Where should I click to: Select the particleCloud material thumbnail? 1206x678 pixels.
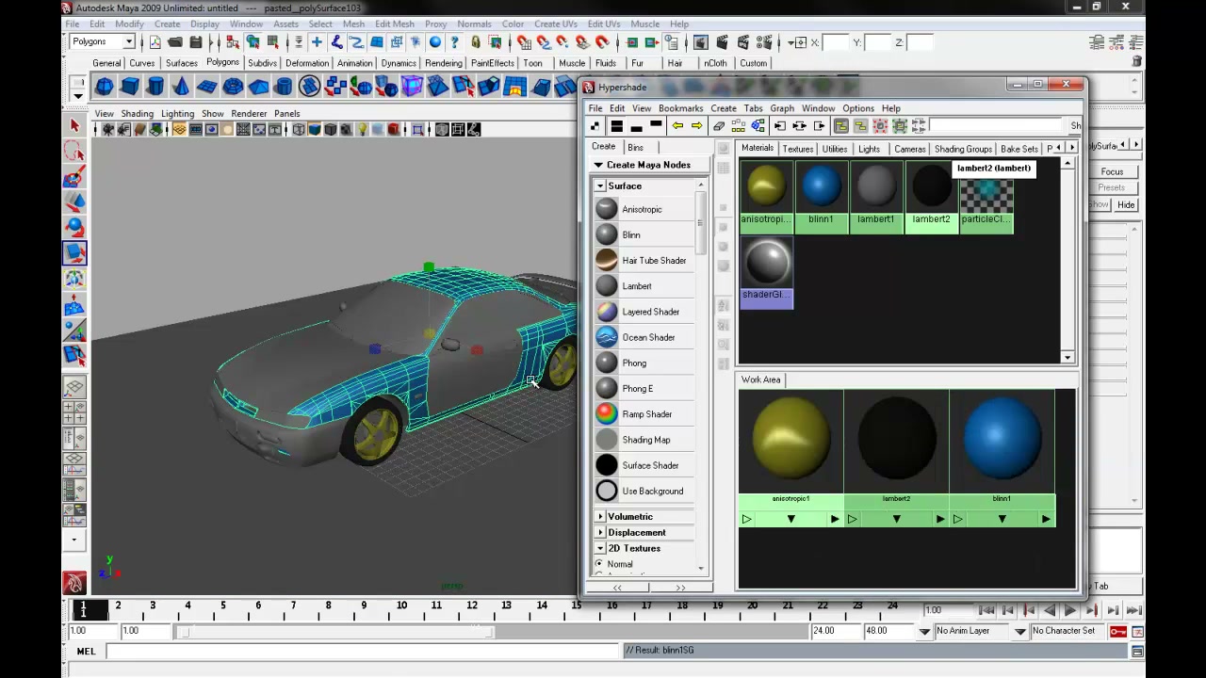986,196
